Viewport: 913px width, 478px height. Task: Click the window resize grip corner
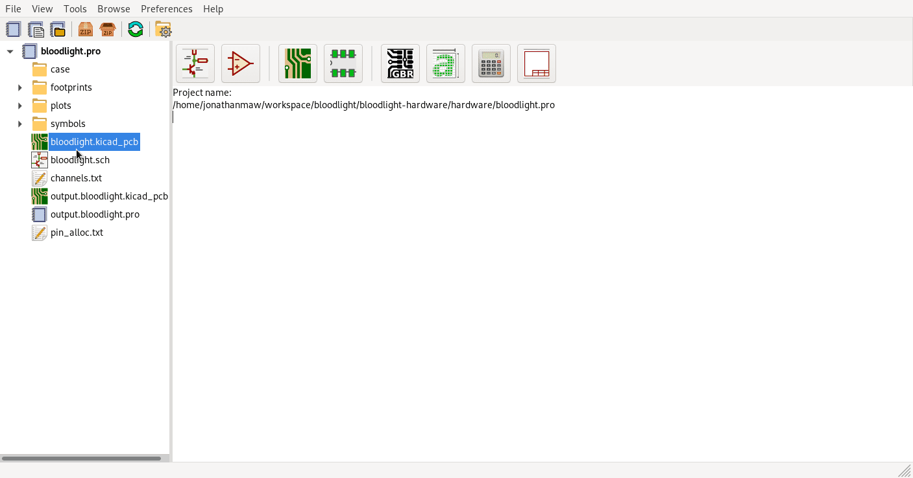click(905, 470)
